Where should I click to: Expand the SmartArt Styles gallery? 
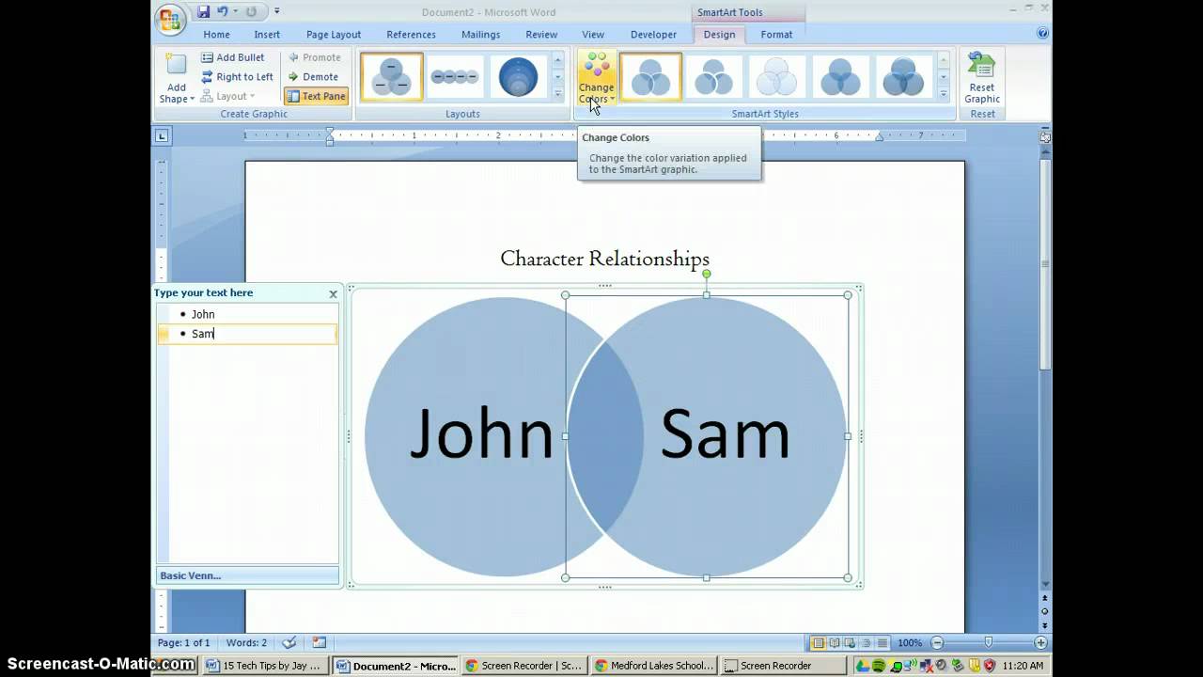pos(944,94)
